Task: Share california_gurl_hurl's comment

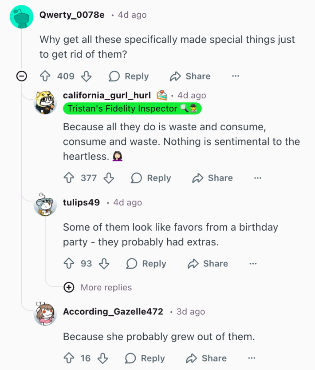Action: point(213,178)
